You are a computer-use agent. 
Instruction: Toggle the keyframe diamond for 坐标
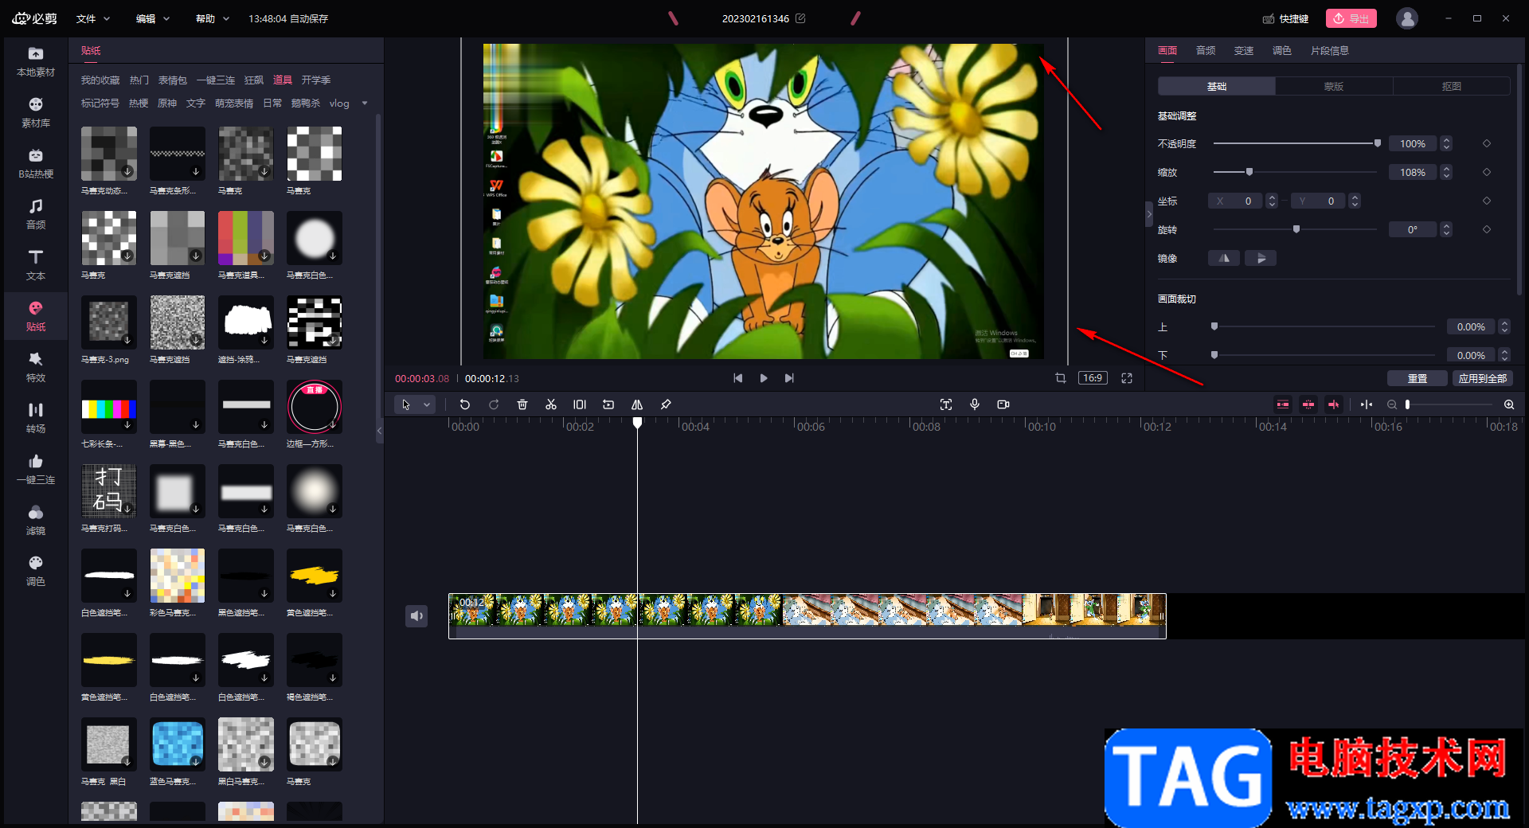(x=1487, y=201)
